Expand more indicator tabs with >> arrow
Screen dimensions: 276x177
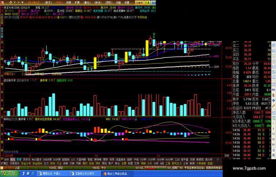[x=218, y=160]
